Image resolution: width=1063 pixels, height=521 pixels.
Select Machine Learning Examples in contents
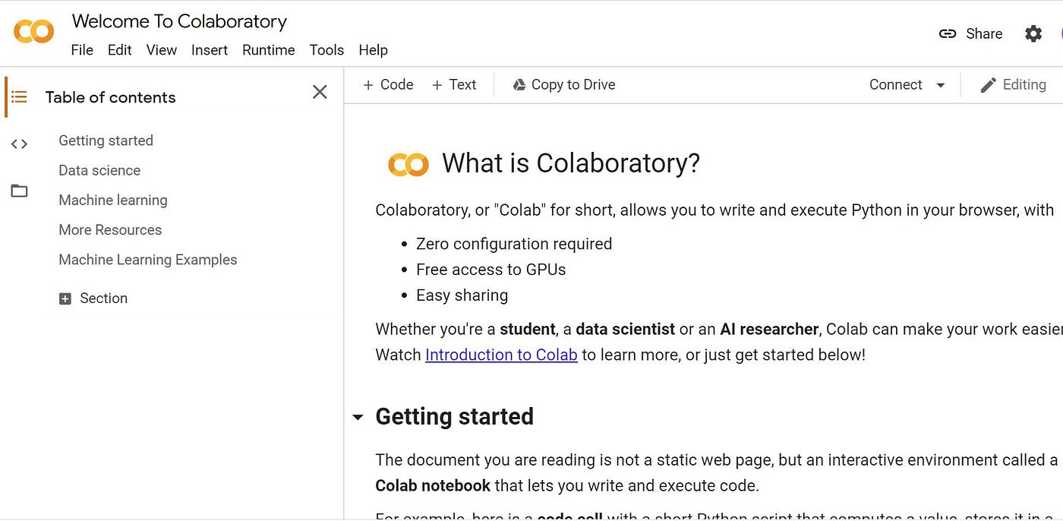pos(148,260)
